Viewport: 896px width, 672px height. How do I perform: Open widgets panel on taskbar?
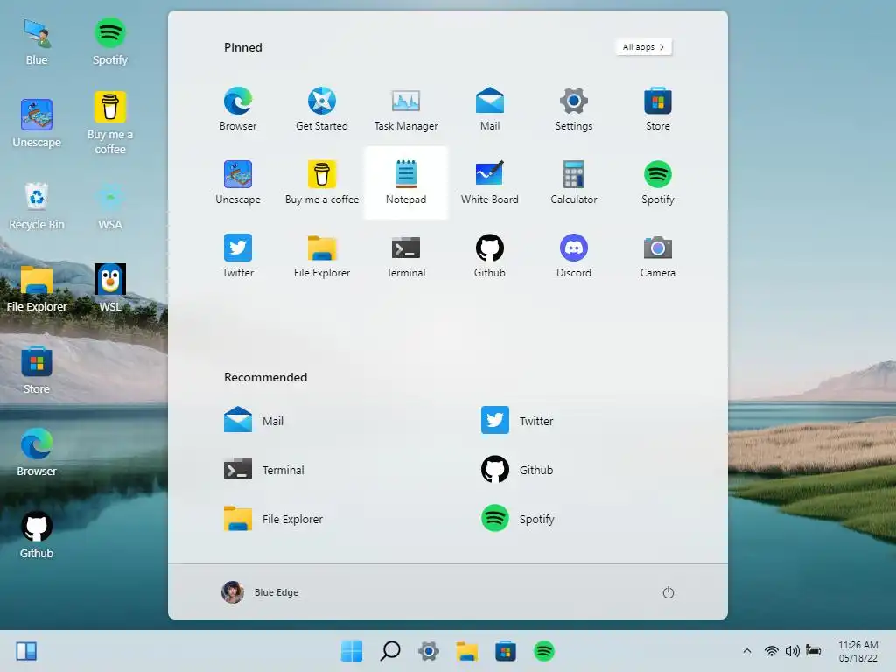[x=26, y=651]
